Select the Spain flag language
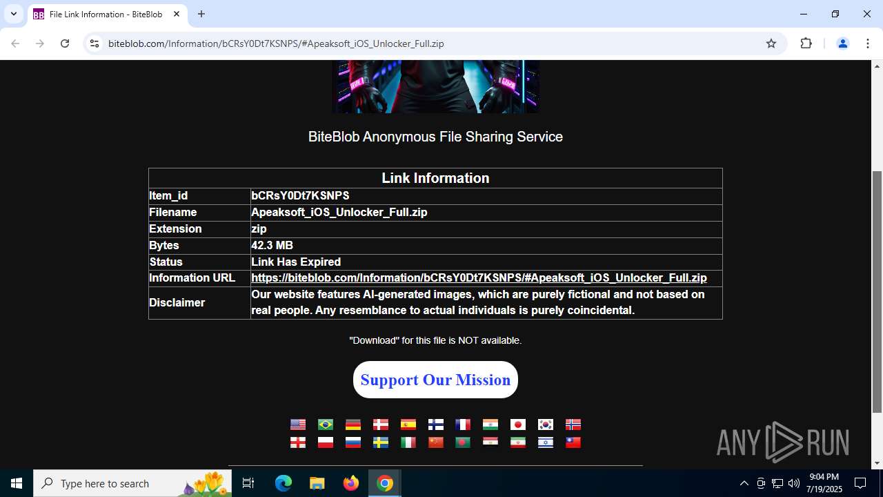This screenshot has width=883, height=497. (x=408, y=425)
